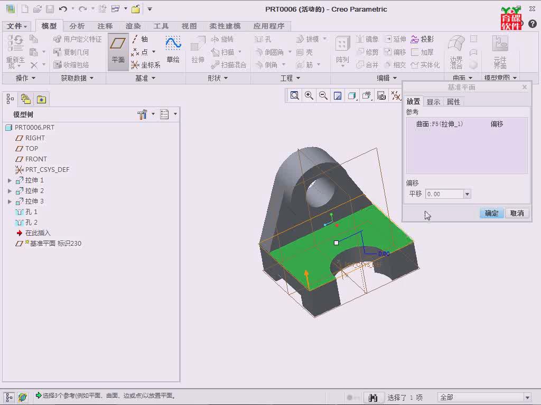Click the open file folder icon
The image size is (541, 405).
38,9
